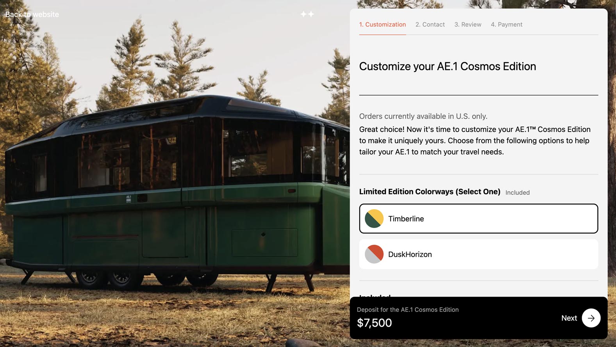Image resolution: width=616 pixels, height=347 pixels.
Task: Choose the Timberline colorway option
Action: click(479, 219)
